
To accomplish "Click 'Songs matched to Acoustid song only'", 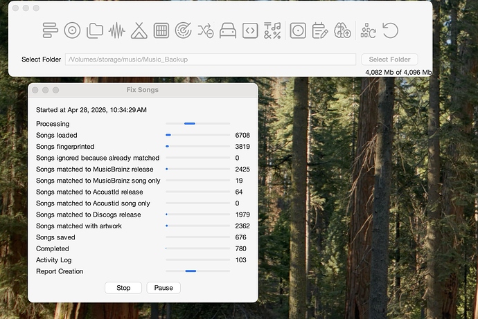I will click(93, 203).
